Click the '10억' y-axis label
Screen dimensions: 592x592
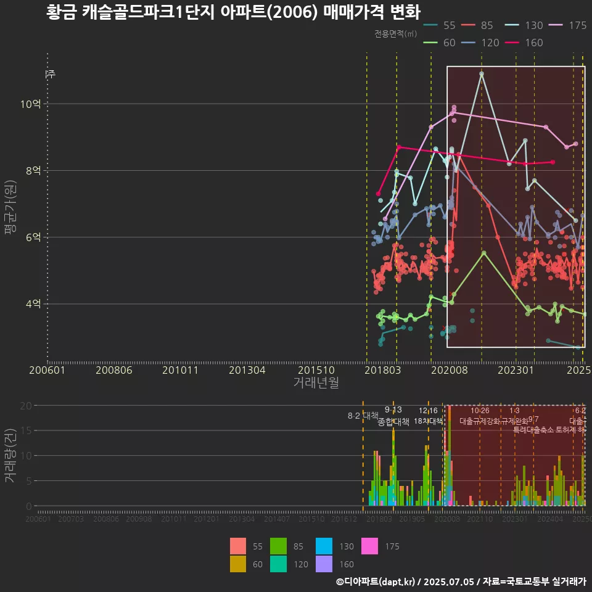pos(31,104)
